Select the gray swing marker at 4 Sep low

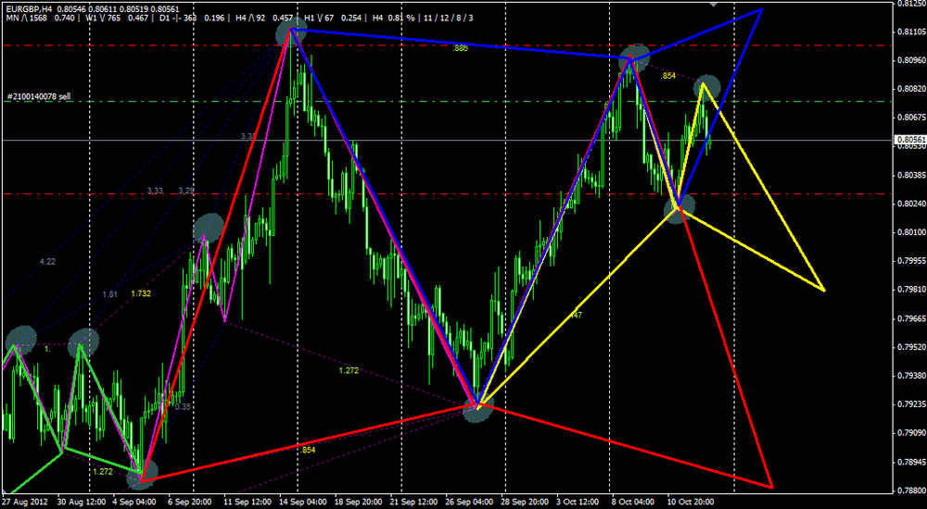coord(143,474)
